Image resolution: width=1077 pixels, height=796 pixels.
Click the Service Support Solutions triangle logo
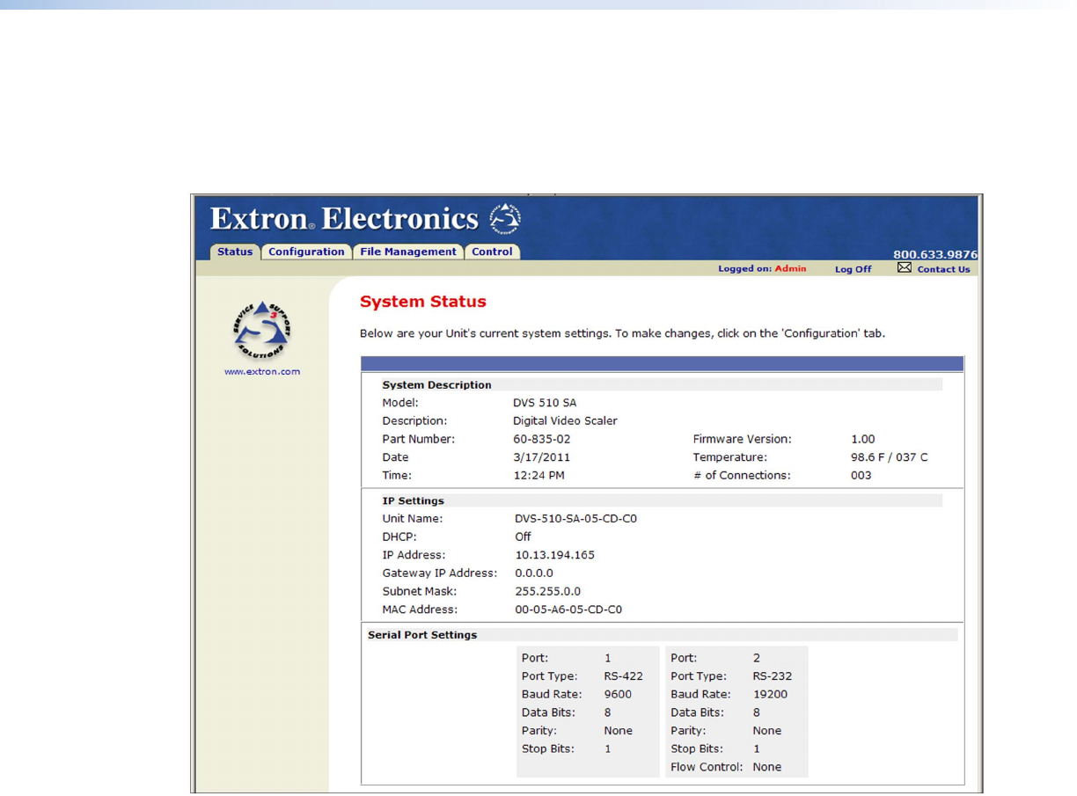pos(261,330)
